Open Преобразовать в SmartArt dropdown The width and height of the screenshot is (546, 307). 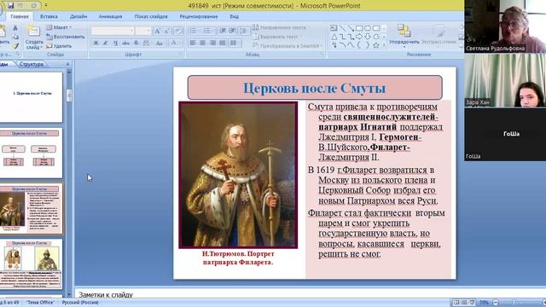pyautogui.click(x=288, y=45)
